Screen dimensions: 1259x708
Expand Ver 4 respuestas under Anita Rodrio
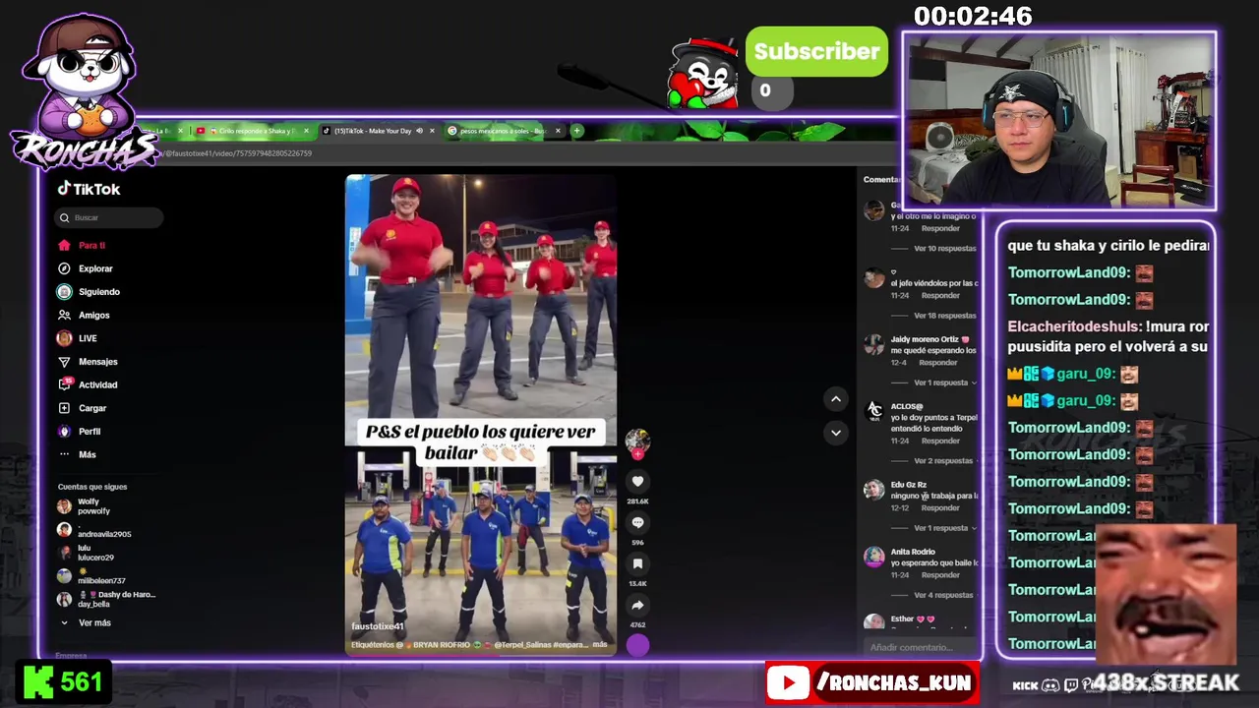945,595
